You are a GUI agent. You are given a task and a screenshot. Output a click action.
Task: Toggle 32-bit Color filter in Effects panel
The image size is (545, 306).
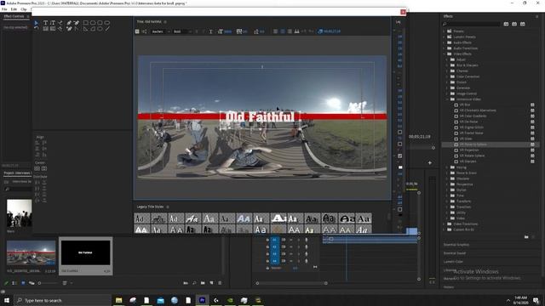click(514, 24)
